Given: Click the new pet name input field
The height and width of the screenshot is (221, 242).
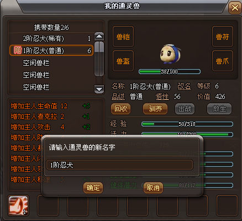Looking at the screenshot, I should click(120, 165).
